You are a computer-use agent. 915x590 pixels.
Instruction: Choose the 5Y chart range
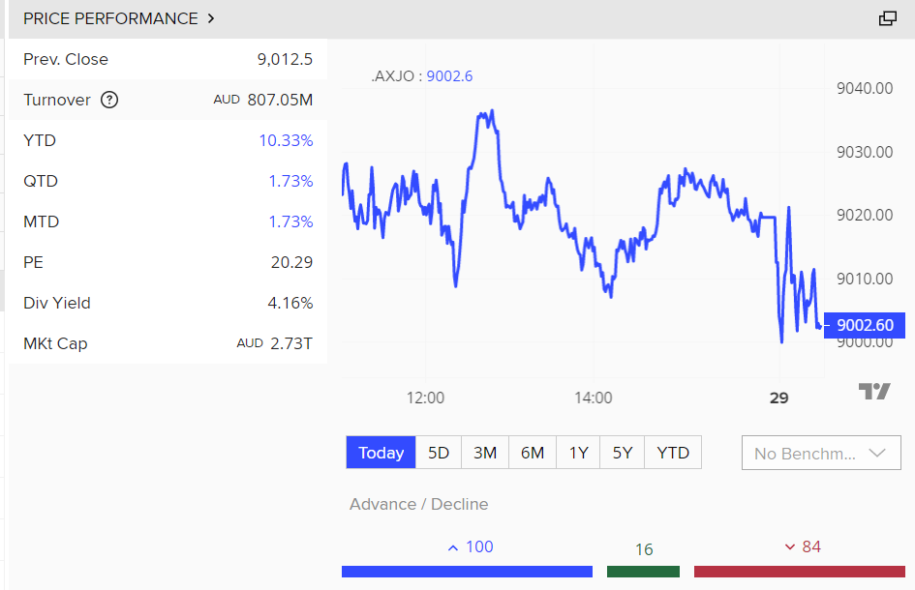(x=622, y=453)
